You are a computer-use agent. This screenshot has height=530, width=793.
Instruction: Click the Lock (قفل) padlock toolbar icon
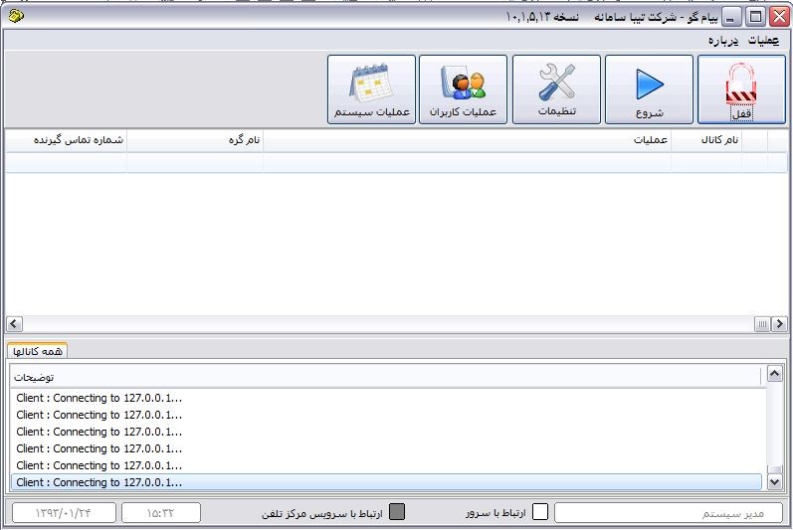(741, 89)
